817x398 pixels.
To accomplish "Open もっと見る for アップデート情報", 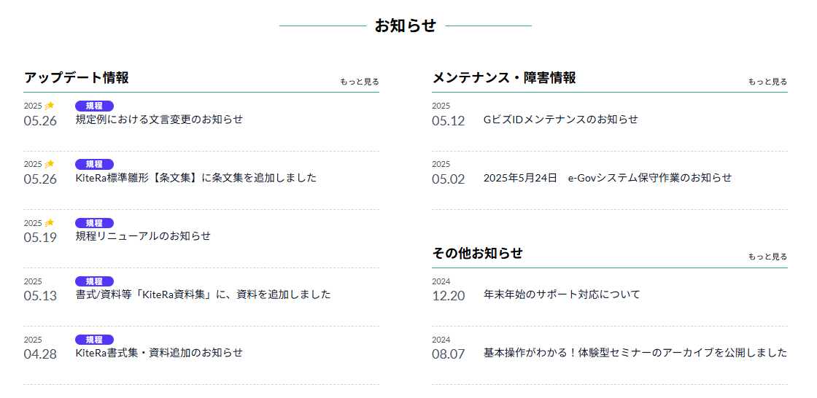I will [x=360, y=81].
